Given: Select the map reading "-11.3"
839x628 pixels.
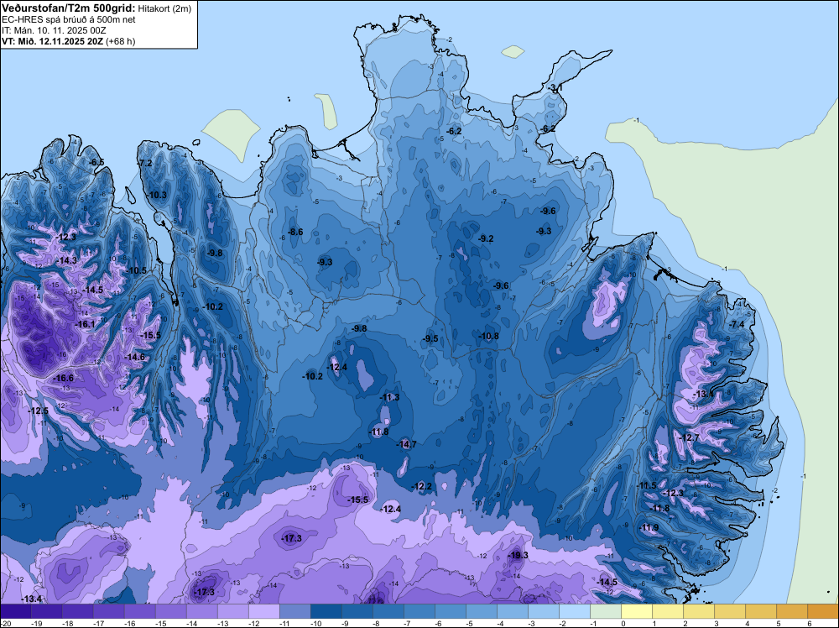Looking at the screenshot, I should pos(389,397).
